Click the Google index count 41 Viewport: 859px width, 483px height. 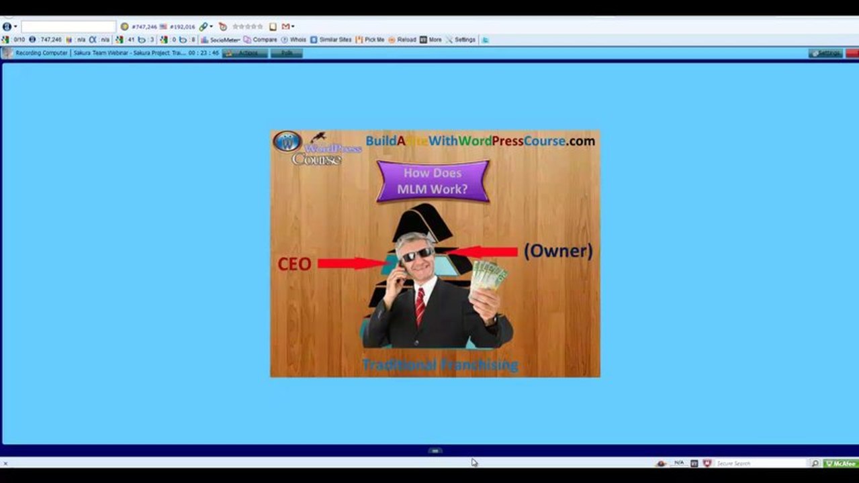(125, 40)
